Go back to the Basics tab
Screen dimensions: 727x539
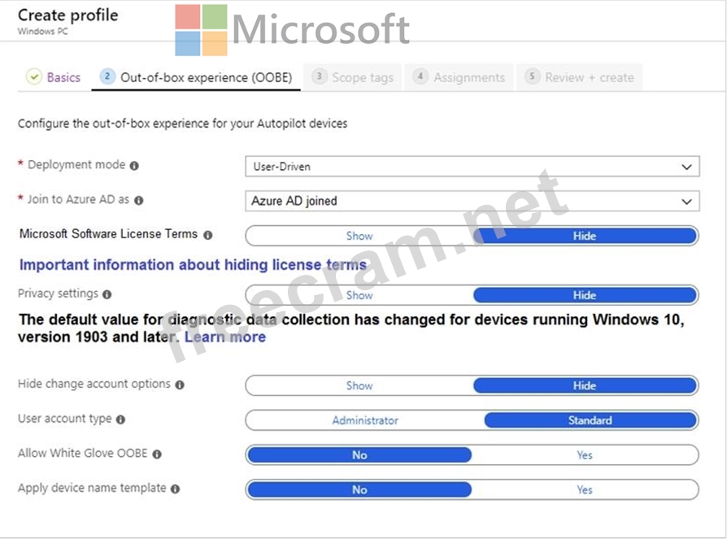pos(54,77)
